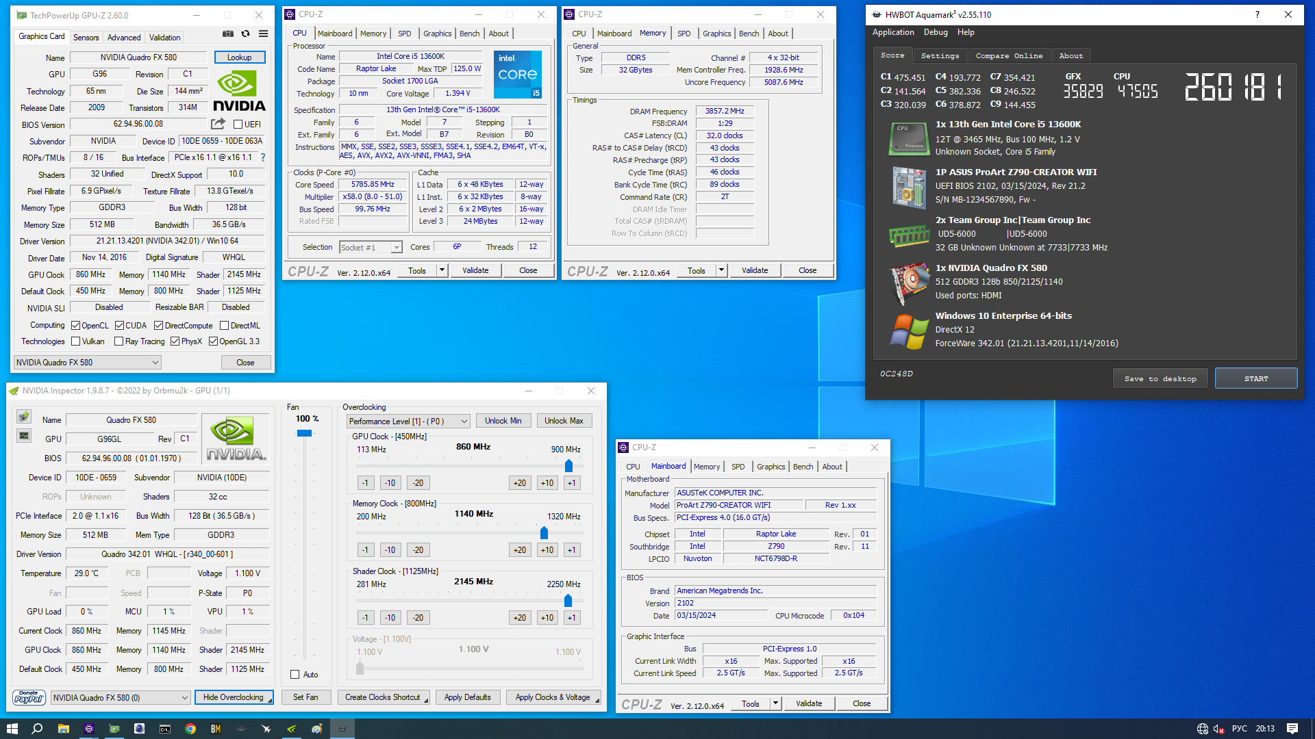
Task: Open File Explorer from the taskbar
Action: tap(63, 729)
